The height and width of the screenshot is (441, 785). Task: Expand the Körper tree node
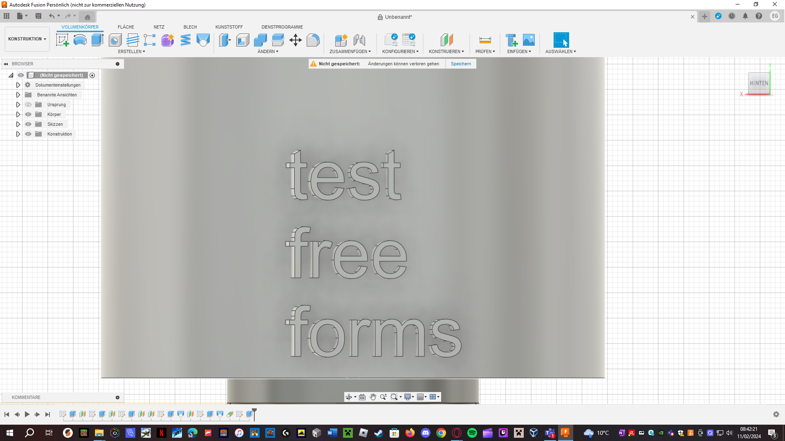pyautogui.click(x=18, y=114)
